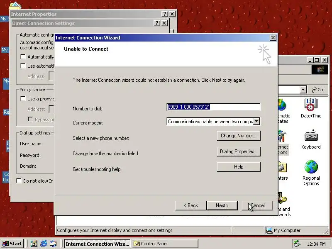Image resolution: width=332 pixels, height=249 pixels.
Task: Click the Help button for troubleshooting
Action: click(239, 167)
